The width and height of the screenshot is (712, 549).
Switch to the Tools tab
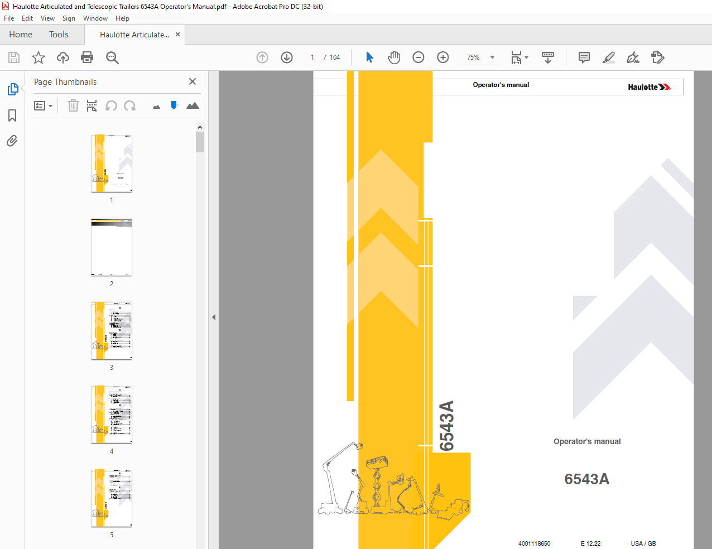pos(59,35)
